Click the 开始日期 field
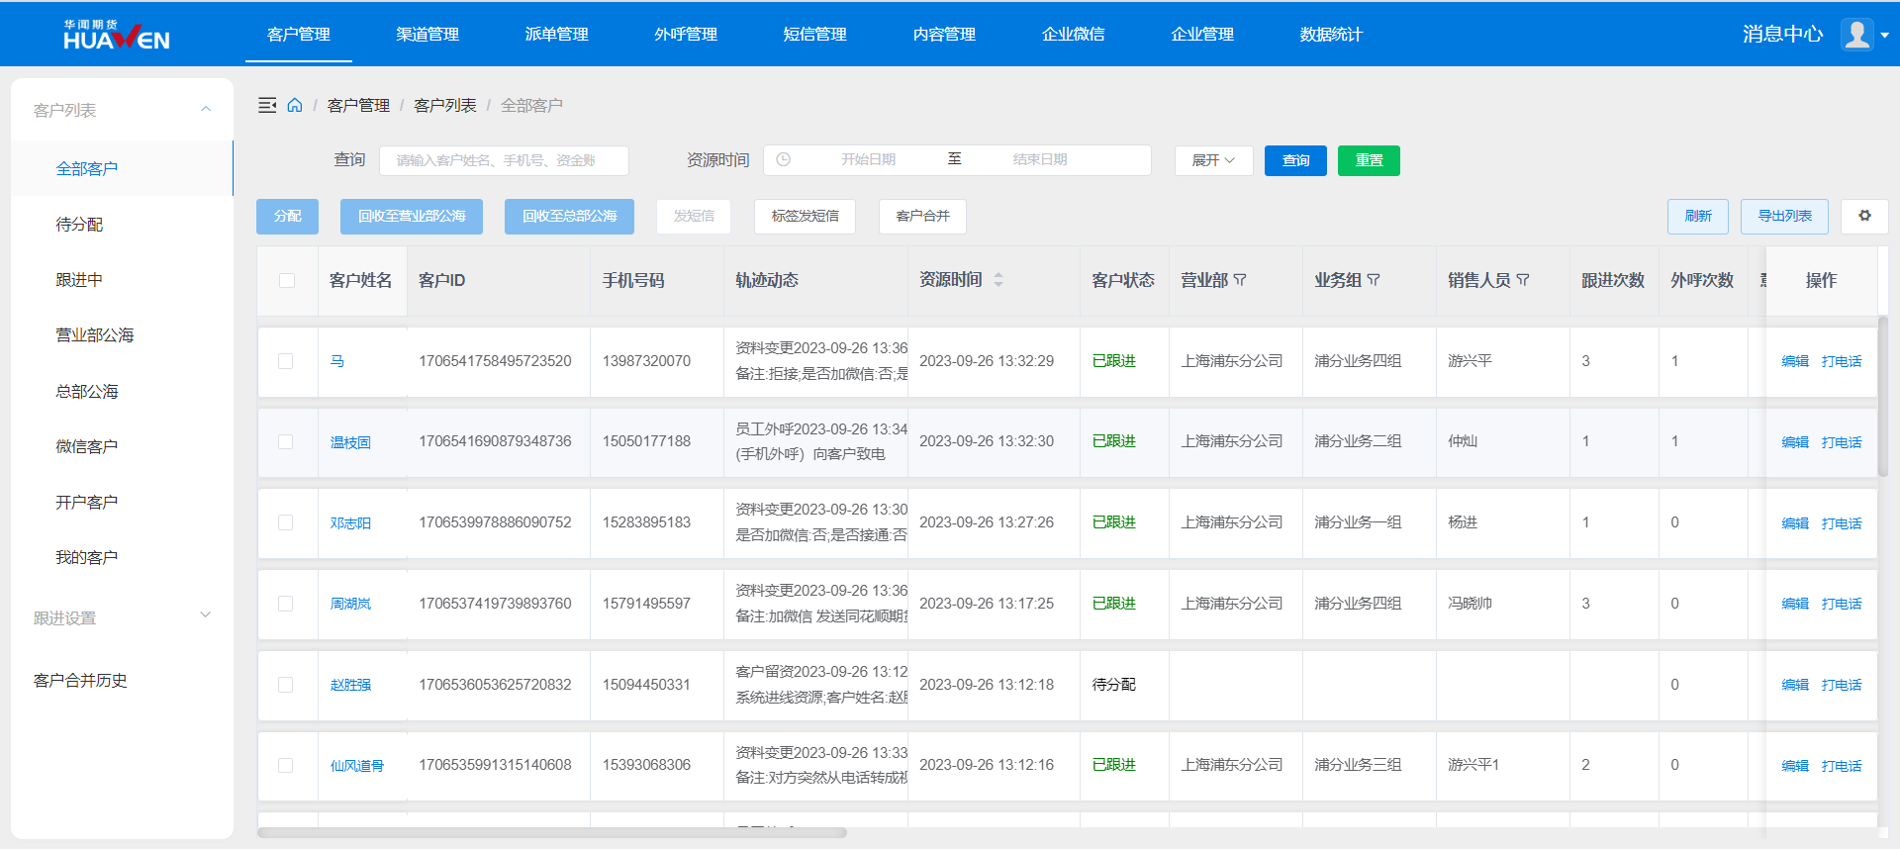The height and width of the screenshot is (849, 1900). pyautogui.click(x=868, y=159)
